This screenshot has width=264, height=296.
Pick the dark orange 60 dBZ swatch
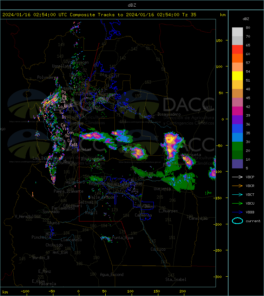tap(237, 58)
